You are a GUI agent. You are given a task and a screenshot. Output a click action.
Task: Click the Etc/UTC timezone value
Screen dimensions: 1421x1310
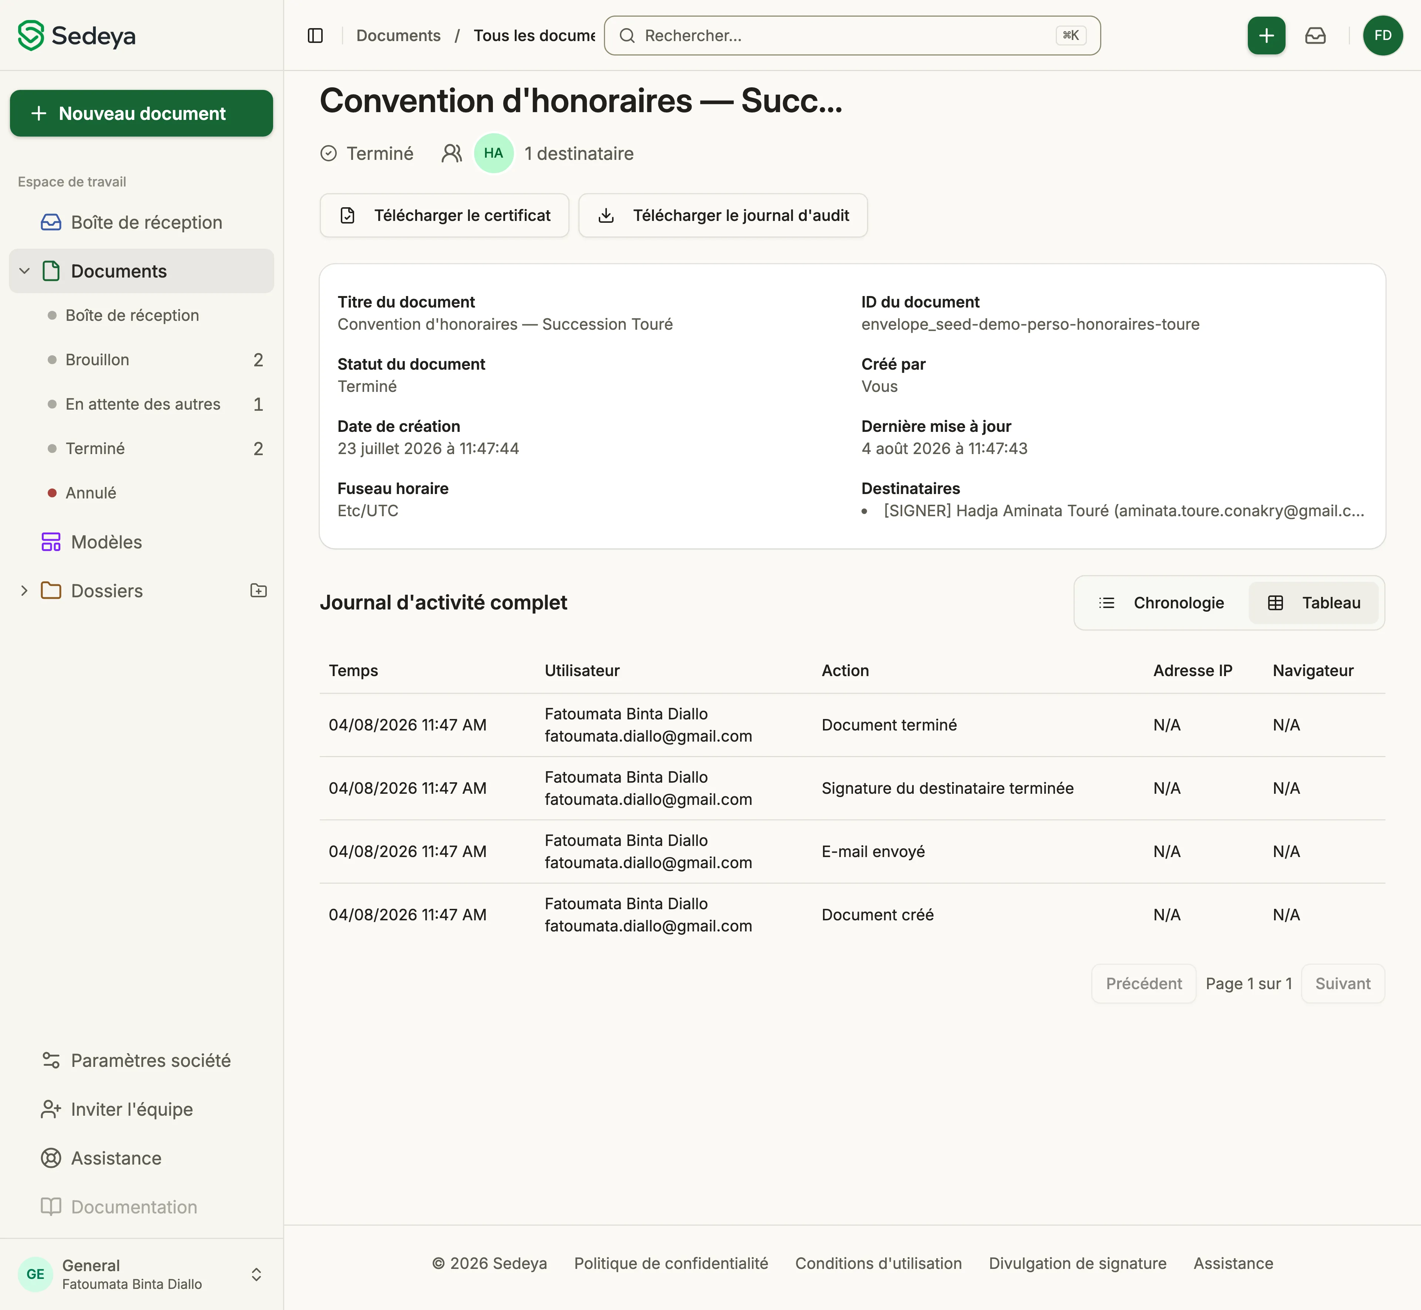pos(368,511)
